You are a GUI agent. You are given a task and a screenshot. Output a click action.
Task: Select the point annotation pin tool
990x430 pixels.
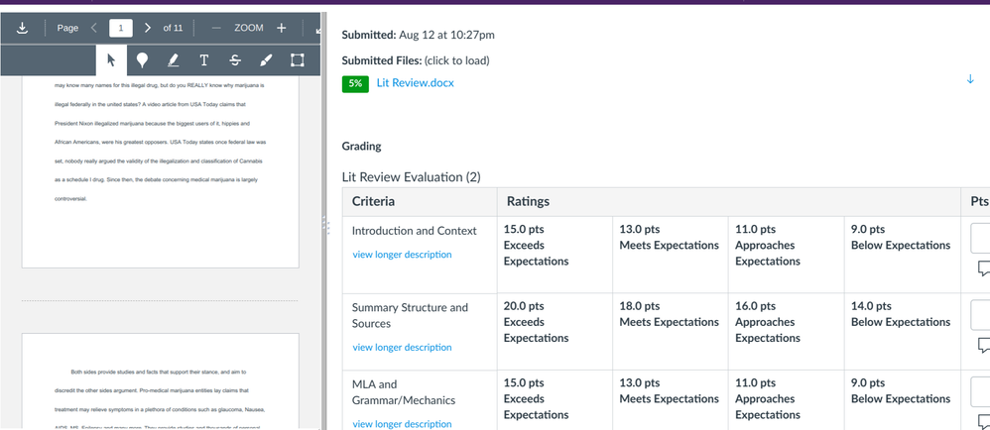click(x=143, y=59)
